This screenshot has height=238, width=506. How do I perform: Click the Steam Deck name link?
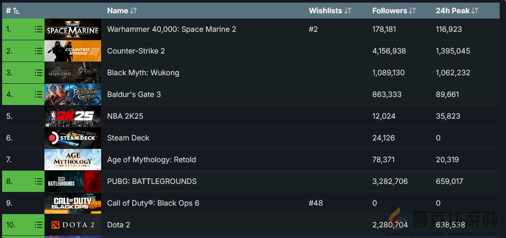click(128, 138)
